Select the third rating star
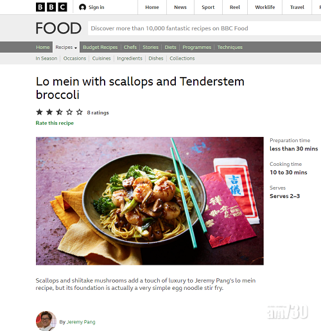Image resolution: width=321 pixels, height=331 pixels. pyautogui.click(x=59, y=112)
